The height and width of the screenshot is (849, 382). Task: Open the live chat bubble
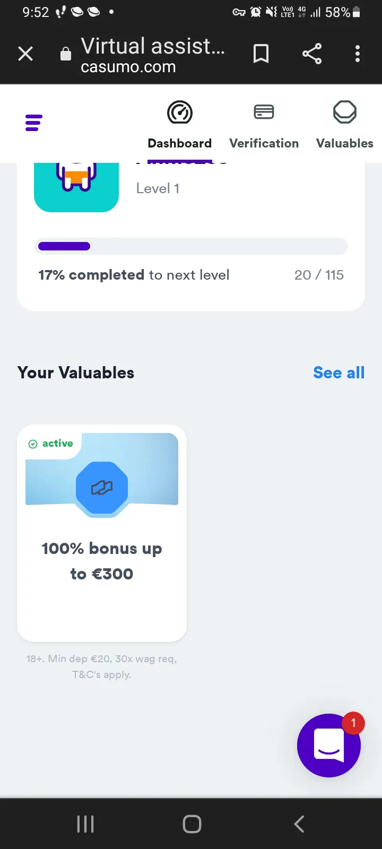pos(329,745)
